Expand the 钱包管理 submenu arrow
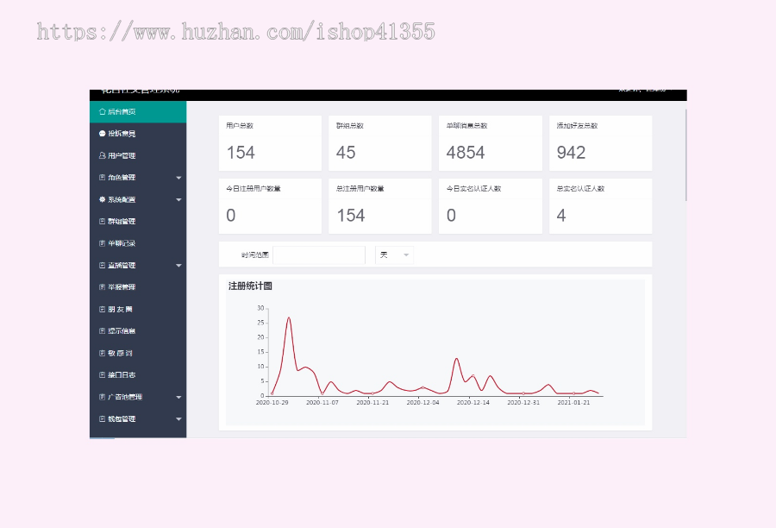 pyautogui.click(x=178, y=419)
